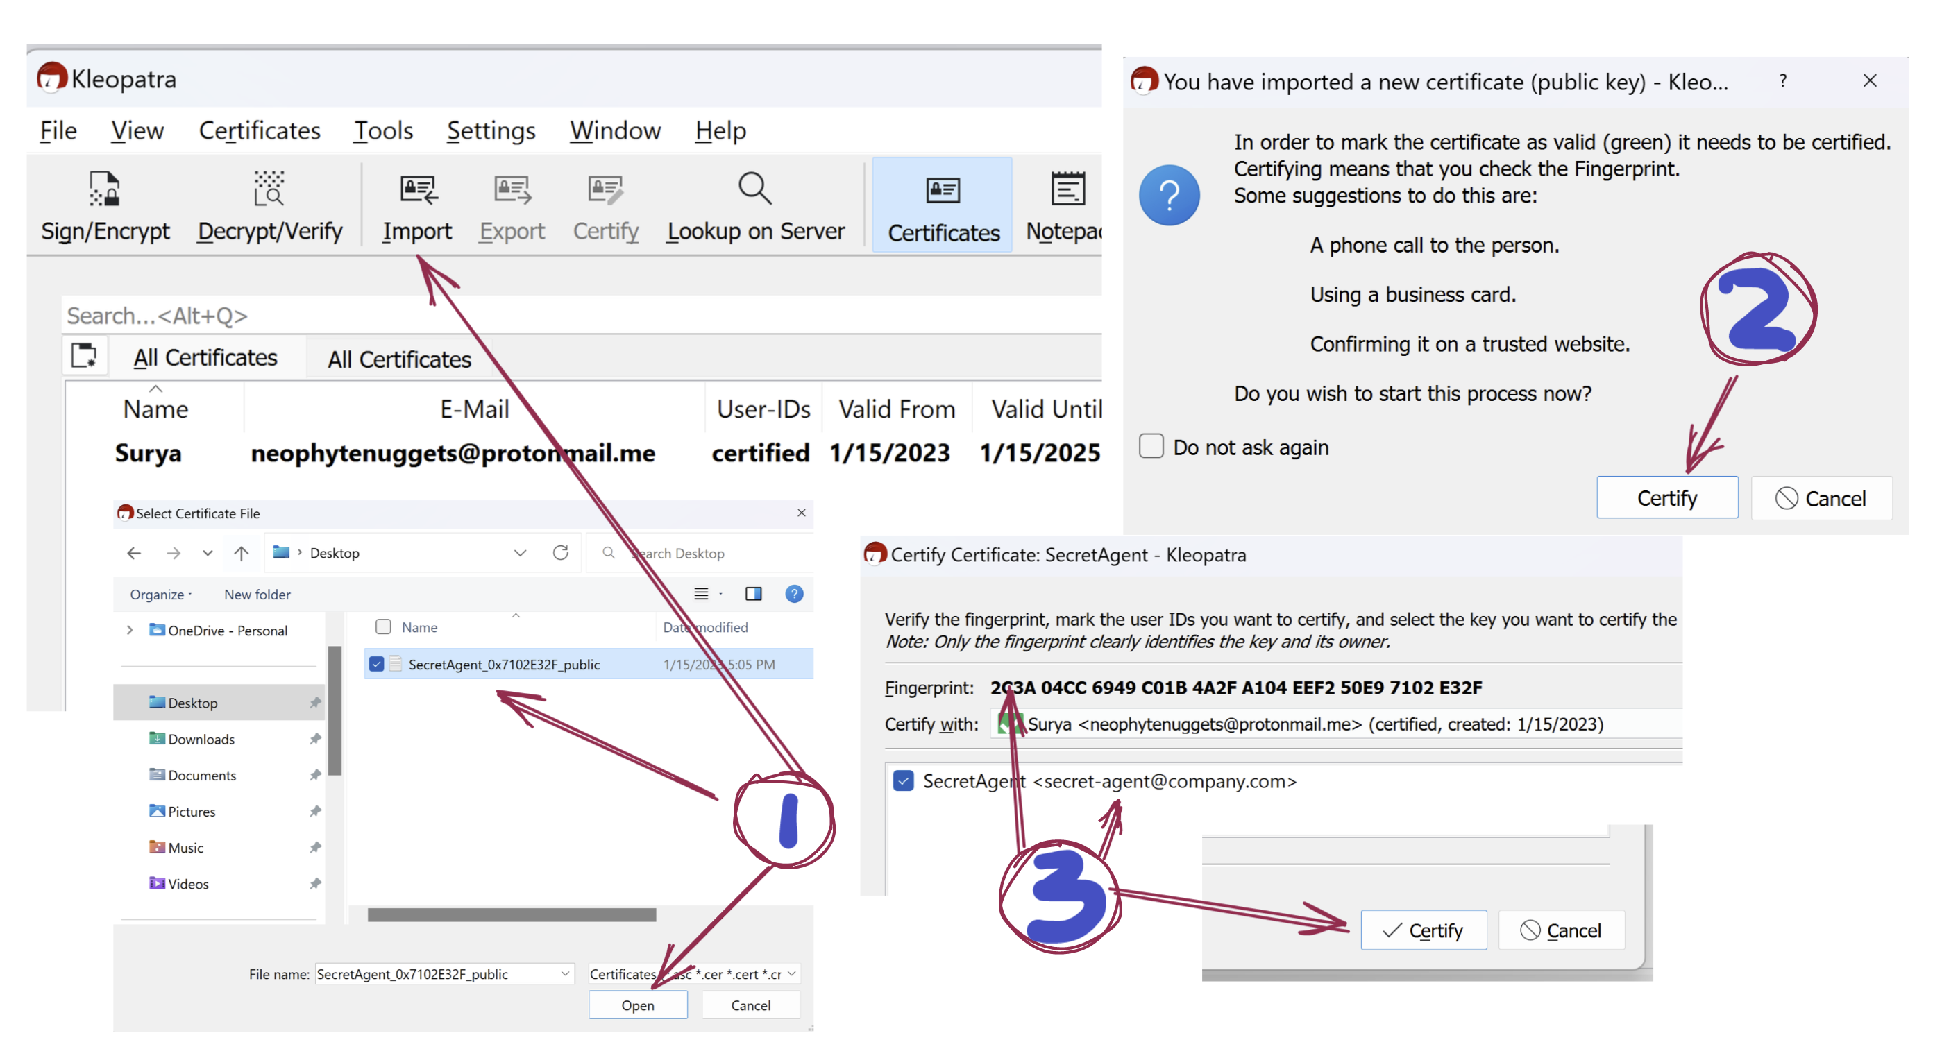1942x1058 pixels.
Task: Click the sidebar vertical scrollbar
Action: (335, 710)
